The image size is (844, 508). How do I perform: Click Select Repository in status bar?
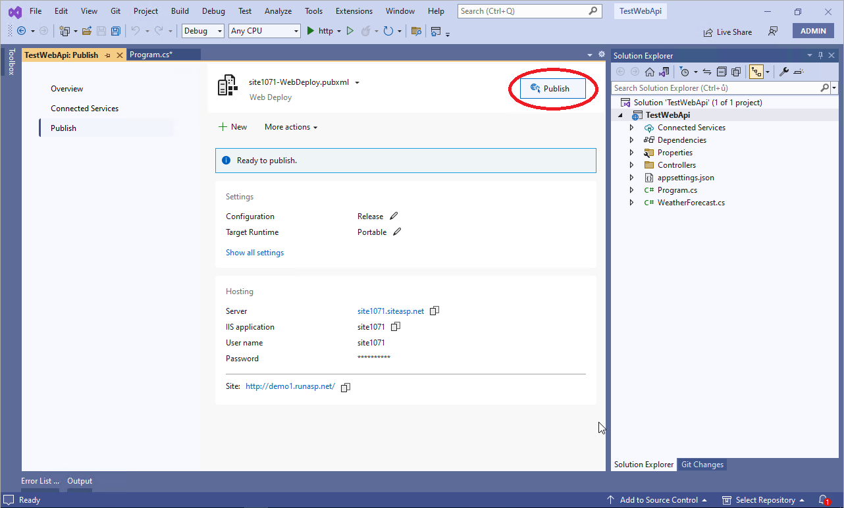764,500
